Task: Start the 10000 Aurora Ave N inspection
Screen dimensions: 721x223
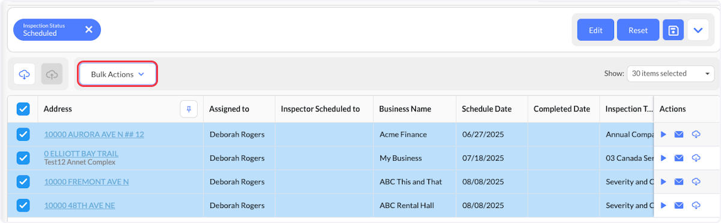Action: point(663,134)
